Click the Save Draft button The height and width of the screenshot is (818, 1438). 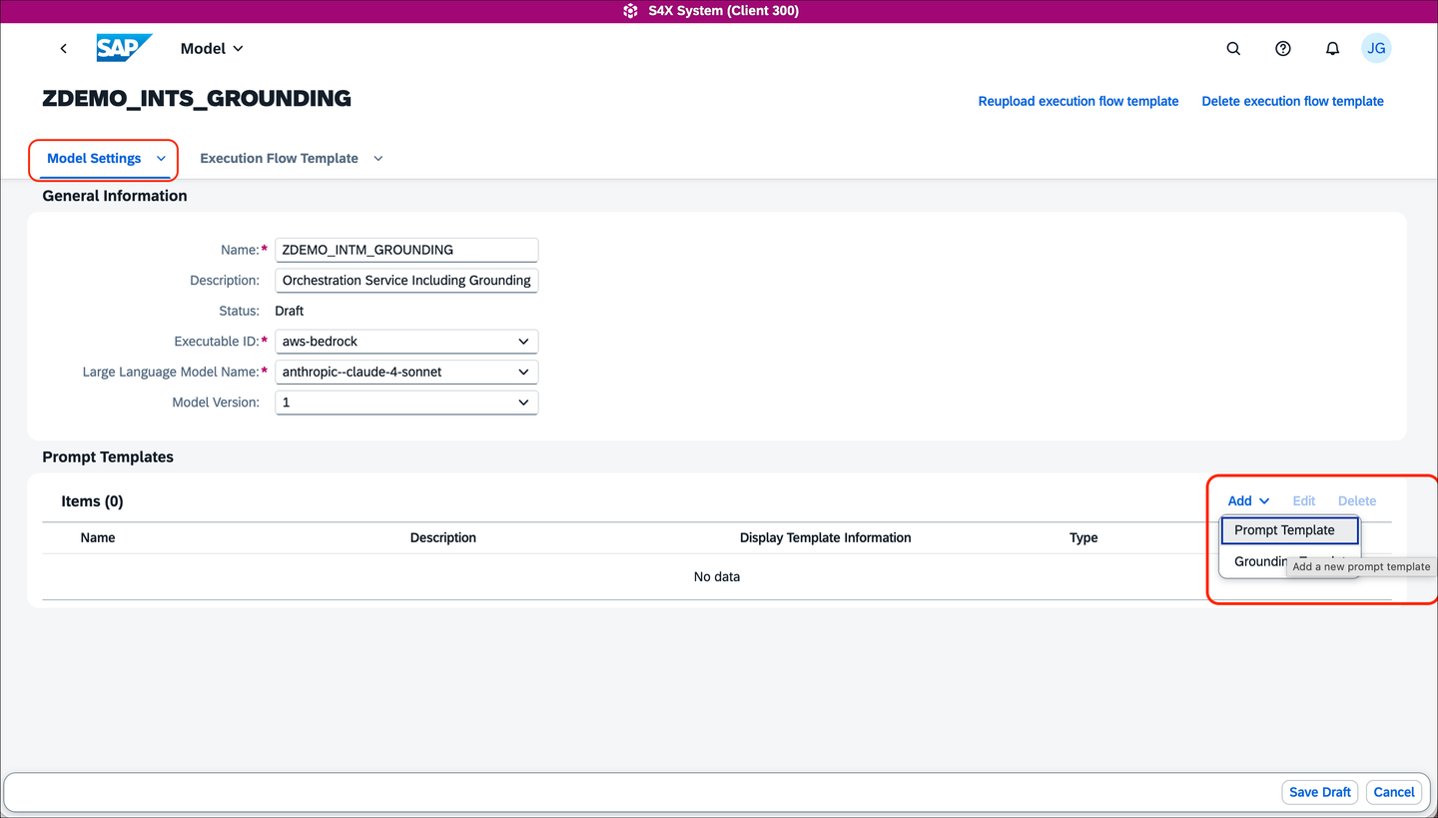pyautogui.click(x=1319, y=792)
